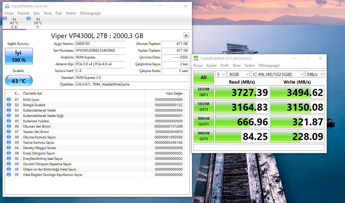
Task: Click status orb for Enerjilendirilmiş Saat Sayısı row
Action: coord(9,158)
